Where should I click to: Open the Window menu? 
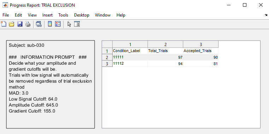click(103, 15)
